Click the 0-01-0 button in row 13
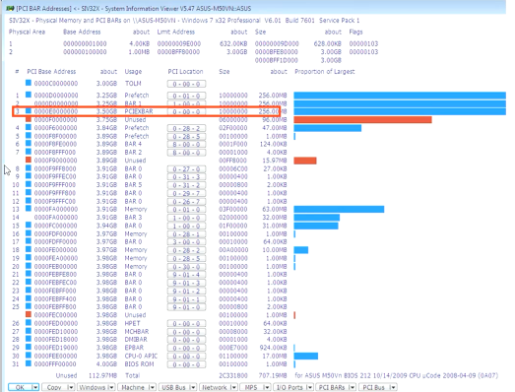The height and width of the screenshot is (392, 515). click(x=186, y=210)
